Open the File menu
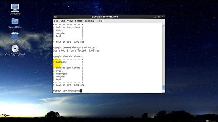 [x=56, y=21]
